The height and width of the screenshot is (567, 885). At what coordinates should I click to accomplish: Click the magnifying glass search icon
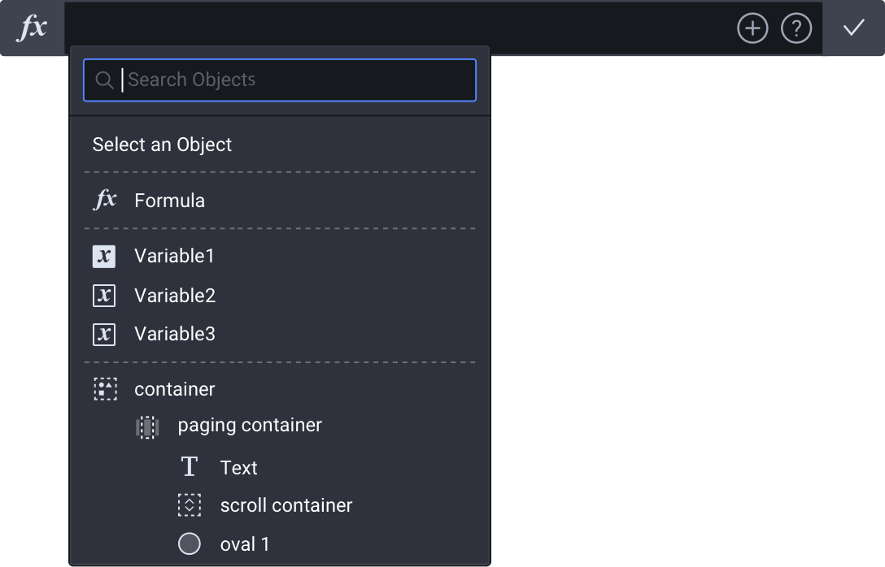point(104,80)
